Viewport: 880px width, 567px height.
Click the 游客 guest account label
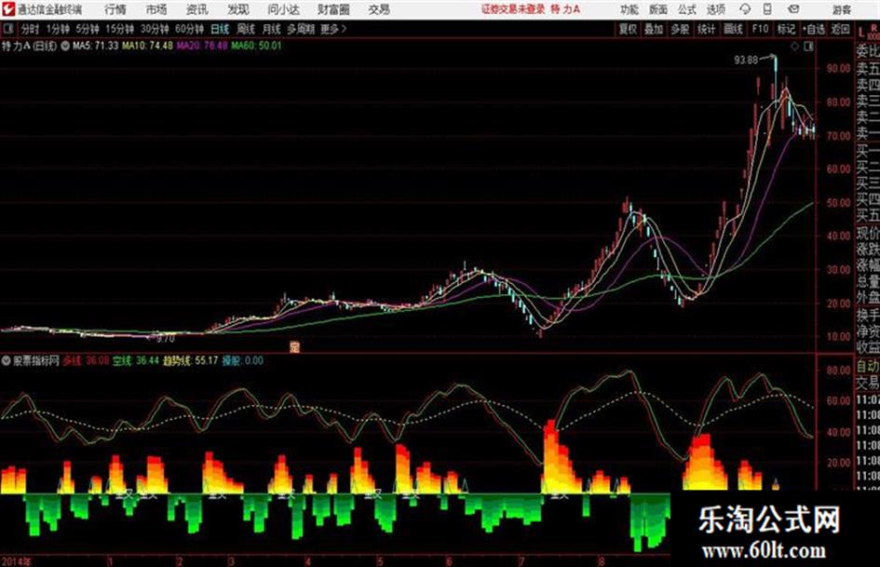[x=841, y=9]
